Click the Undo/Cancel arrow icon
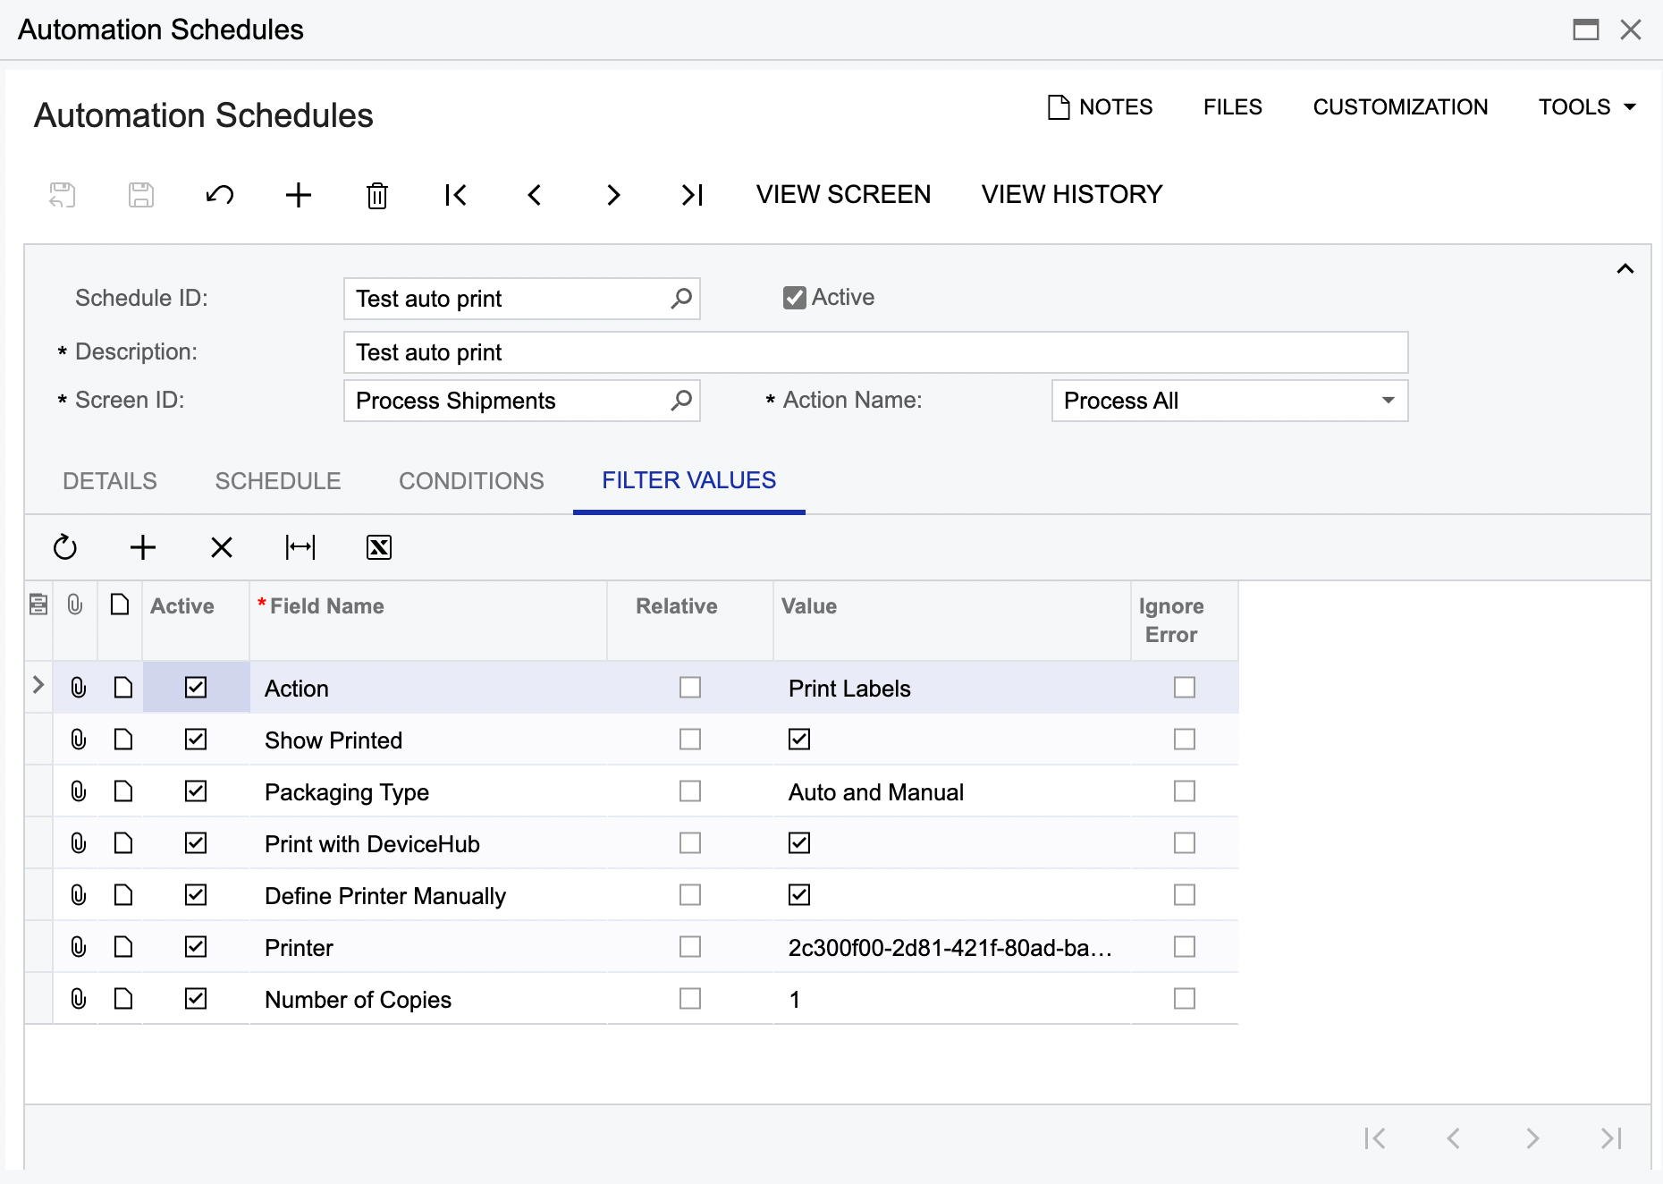Viewport: 1663px width, 1184px height. (220, 195)
